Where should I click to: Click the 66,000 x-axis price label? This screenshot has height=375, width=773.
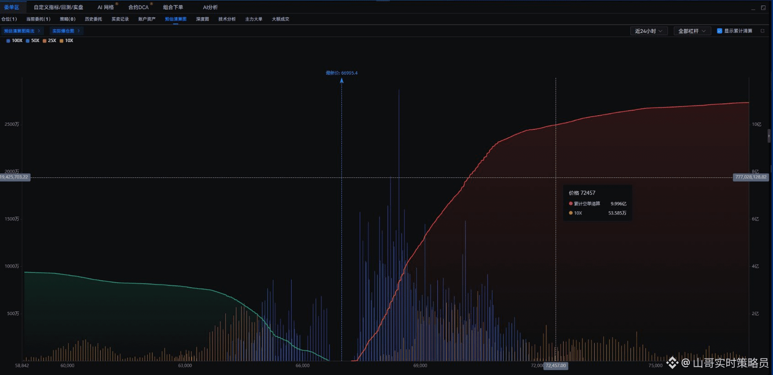[303, 365]
